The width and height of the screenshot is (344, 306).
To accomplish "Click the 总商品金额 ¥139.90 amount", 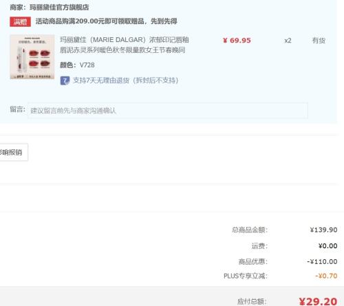I will tap(323, 230).
